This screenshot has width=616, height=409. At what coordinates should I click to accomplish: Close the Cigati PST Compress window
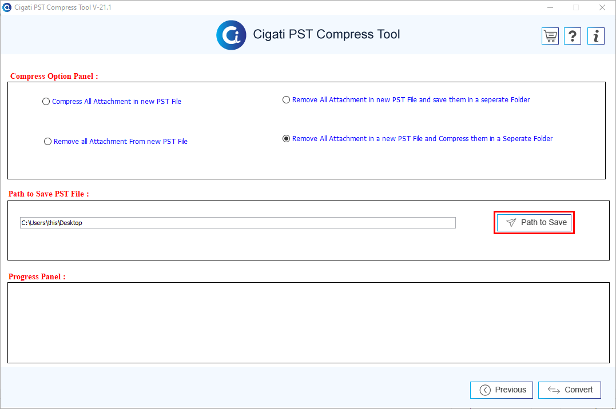602,7
